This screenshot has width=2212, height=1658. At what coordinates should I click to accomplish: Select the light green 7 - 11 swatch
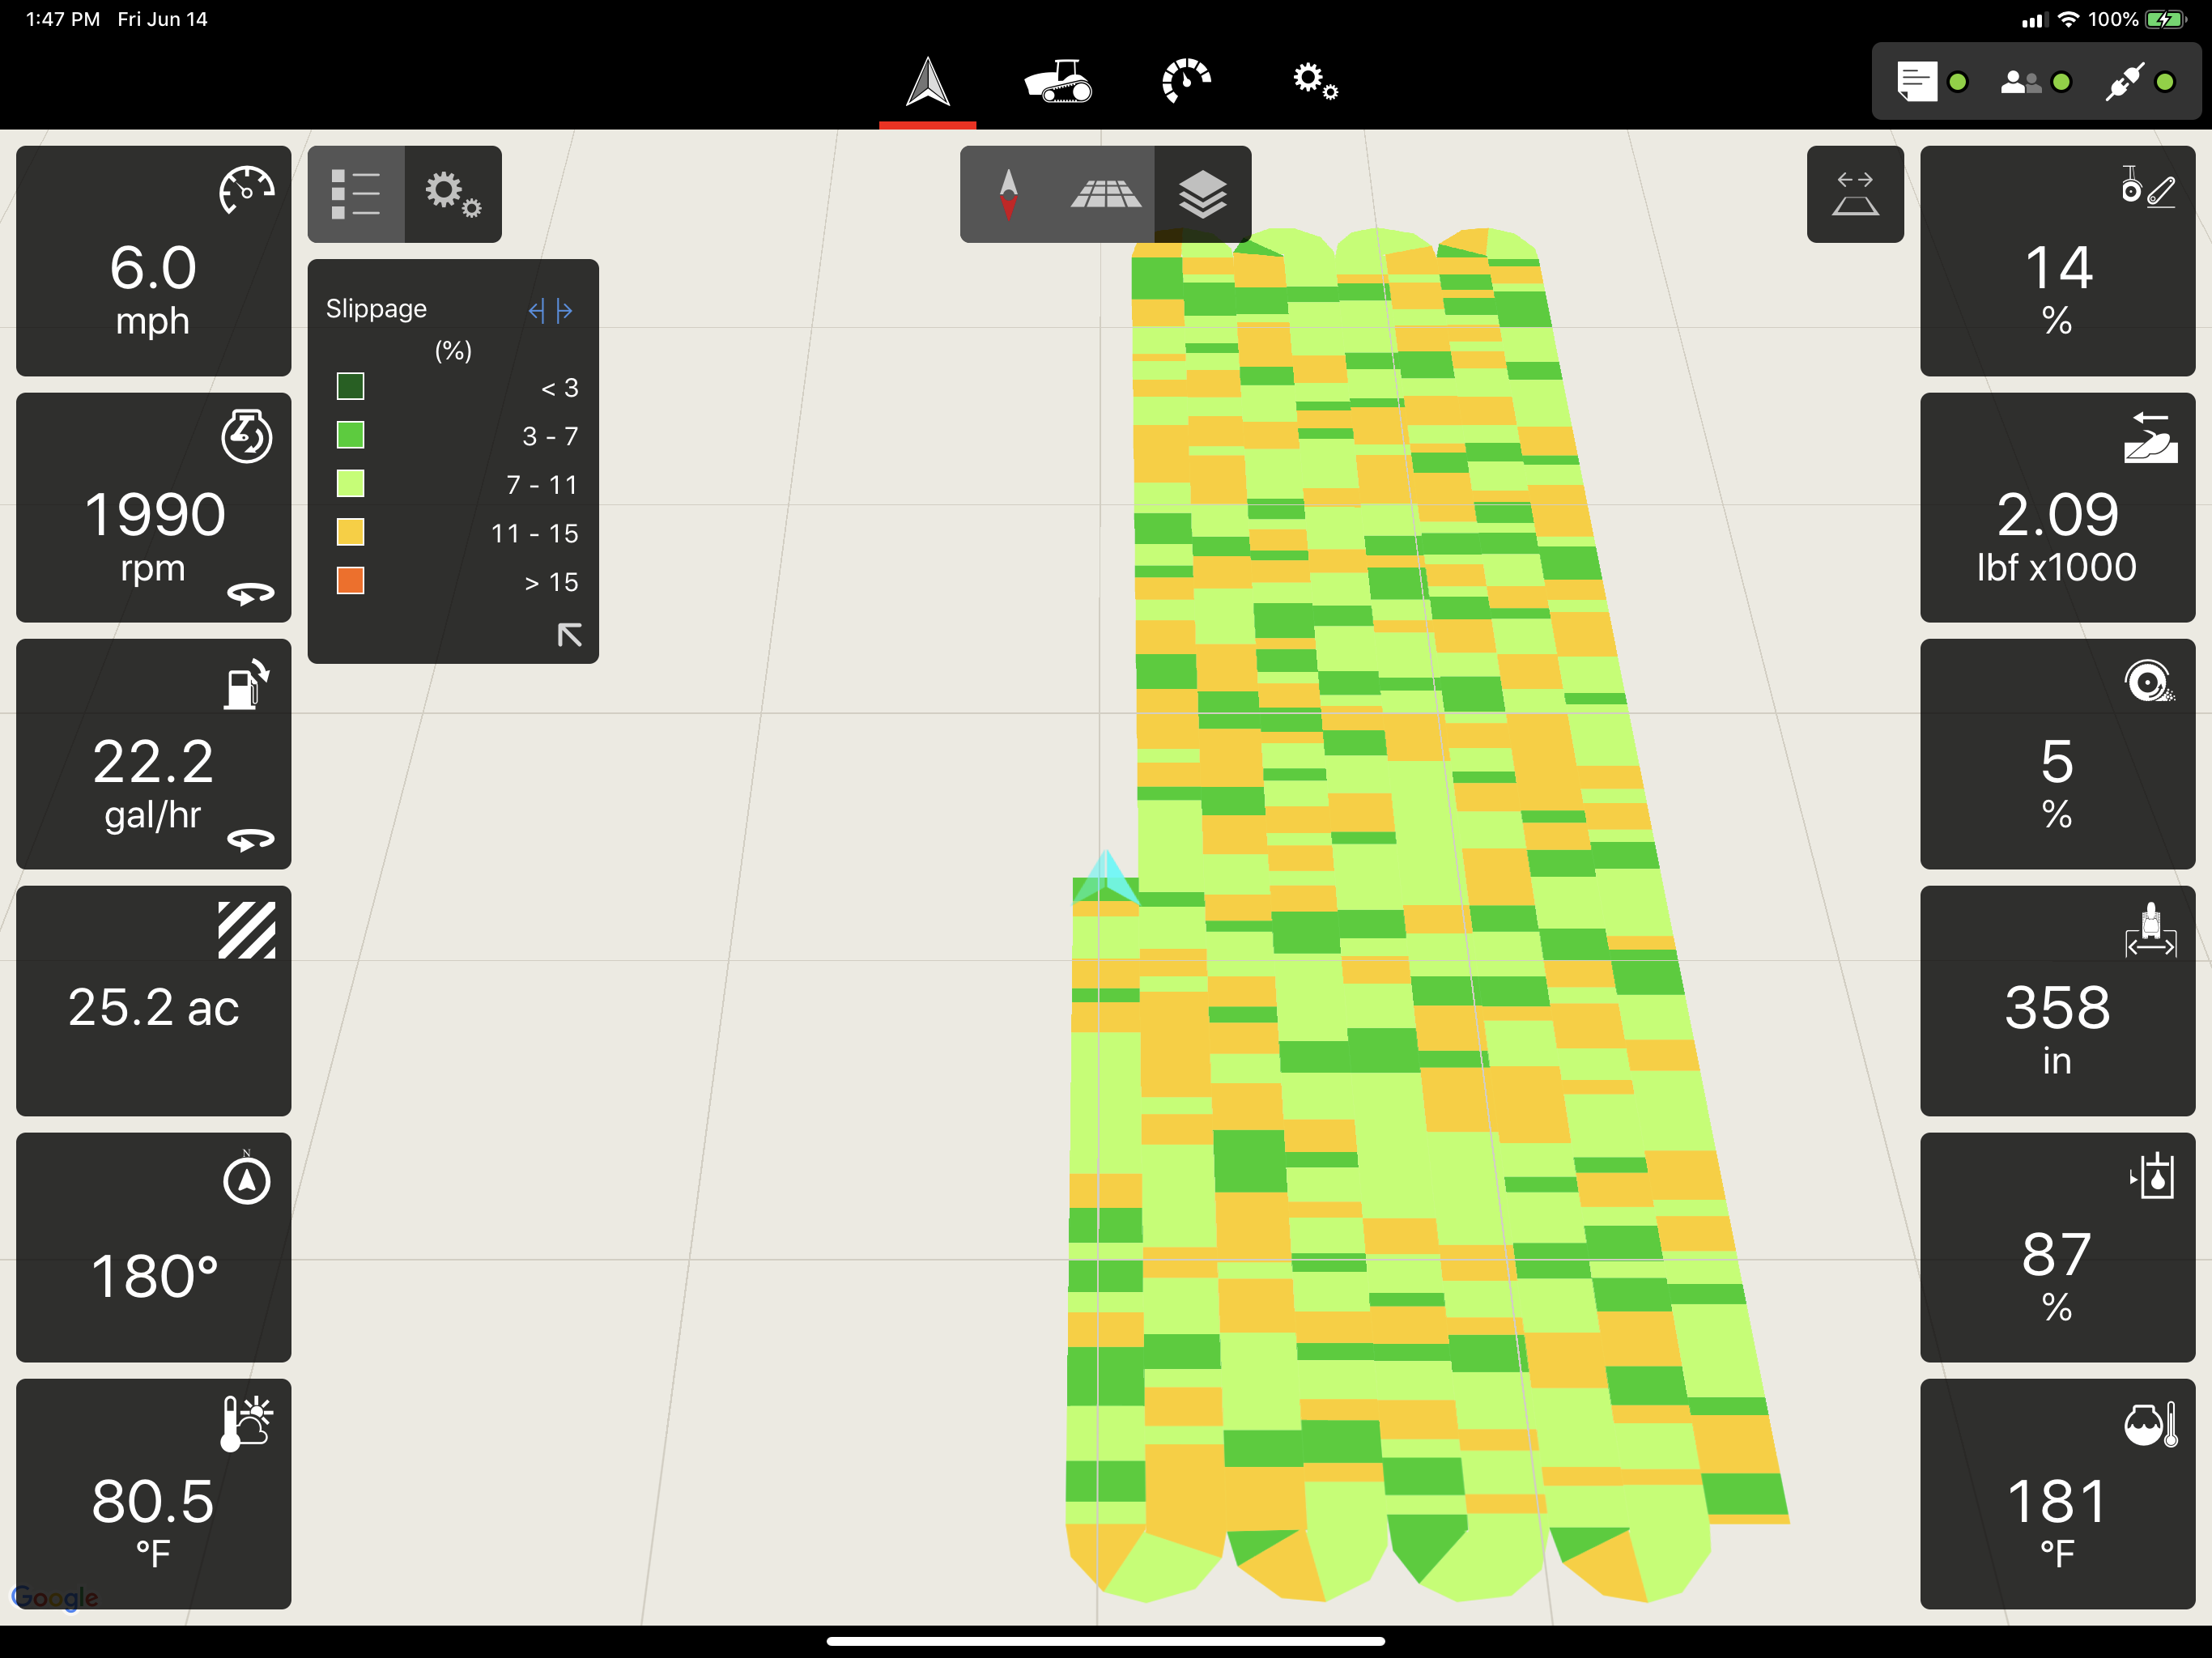point(350,484)
